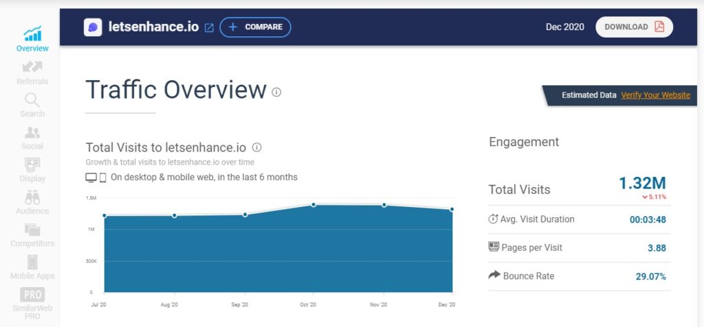Select the Social sidebar icon
This screenshot has width=704, height=327.
tap(32, 137)
